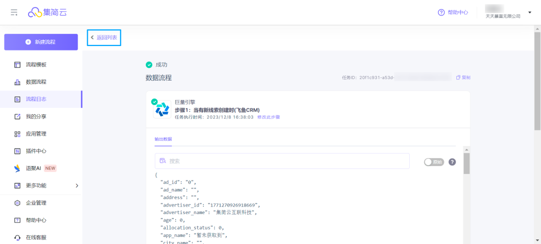Select 流程日志 in the sidebar menu
The image size is (541, 244).
(x=41, y=99)
